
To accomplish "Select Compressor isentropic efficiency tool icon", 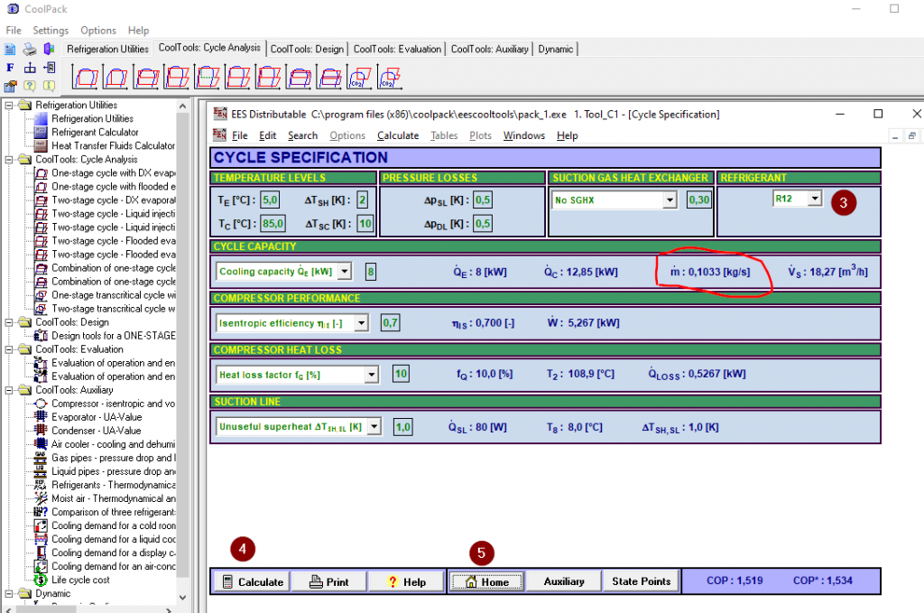I will (40, 404).
